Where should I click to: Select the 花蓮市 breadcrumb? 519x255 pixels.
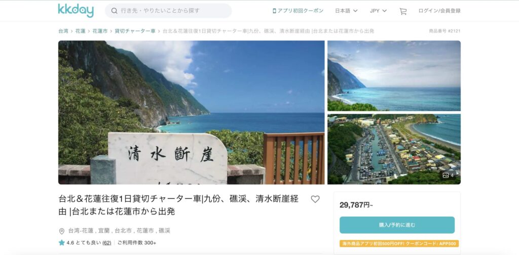pyautogui.click(x=100, y=31)
